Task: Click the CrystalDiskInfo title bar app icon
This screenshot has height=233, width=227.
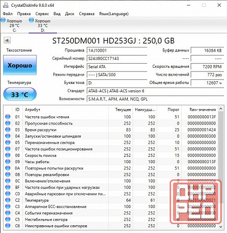Action: (6, 5)
